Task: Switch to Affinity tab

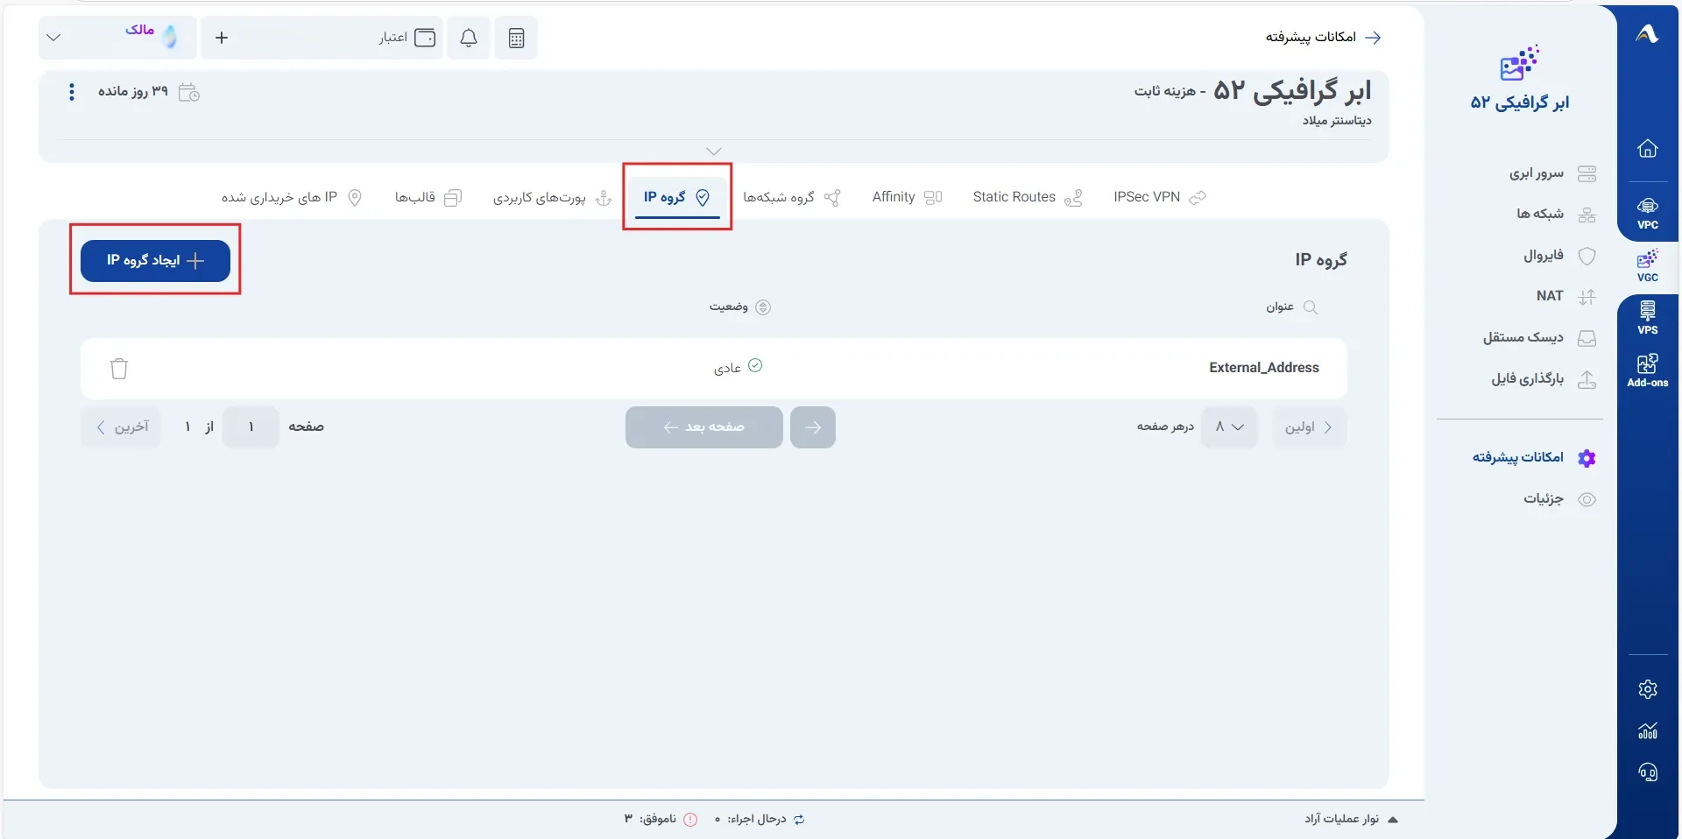Action: (x=907, y=197)
